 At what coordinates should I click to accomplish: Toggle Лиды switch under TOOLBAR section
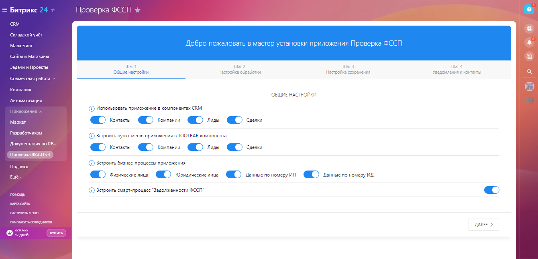195,147
